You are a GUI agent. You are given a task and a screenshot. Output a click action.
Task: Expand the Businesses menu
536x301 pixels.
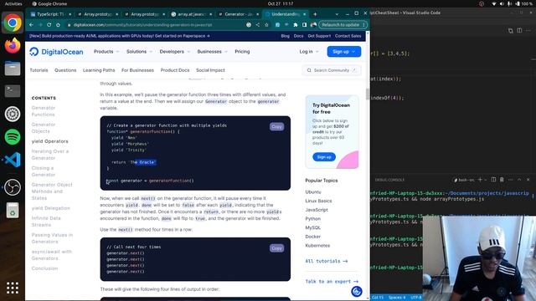pyautogui.click(x=212, y=52)
